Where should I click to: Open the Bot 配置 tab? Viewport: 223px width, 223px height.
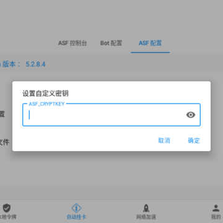coord(111,43)
